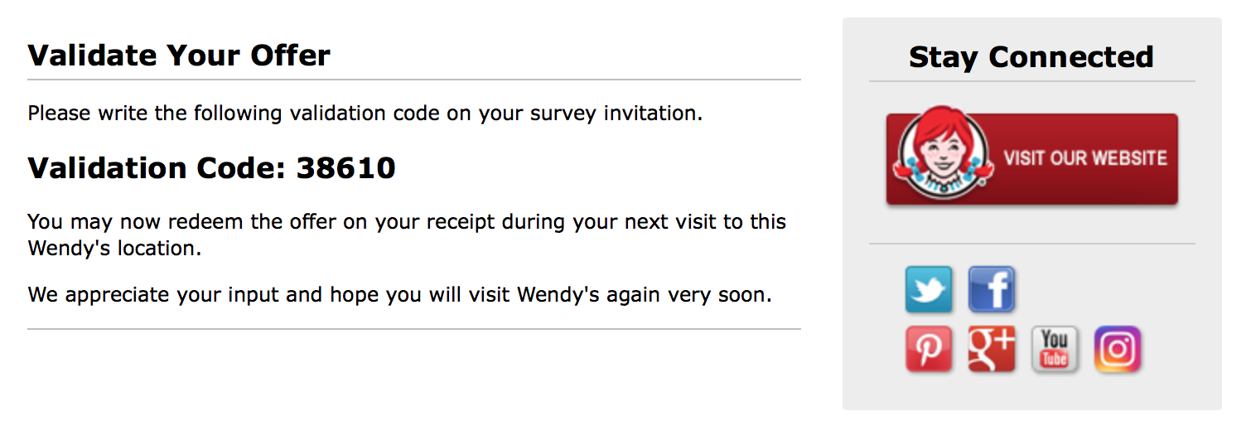Click the 'You may now redeem' paragraph
The image size is (1241, 421).
[x=407, y=235]
